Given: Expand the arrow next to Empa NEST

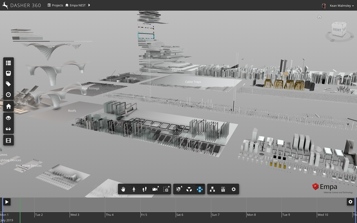Looking at the screenshot, I should (89, 6).
